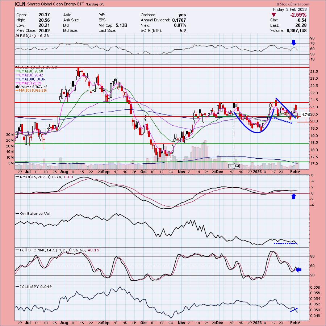This screenshot has height=326, width=326.
Task: Click the line icon beside RSI(14) label
Action: coord(17,36)
